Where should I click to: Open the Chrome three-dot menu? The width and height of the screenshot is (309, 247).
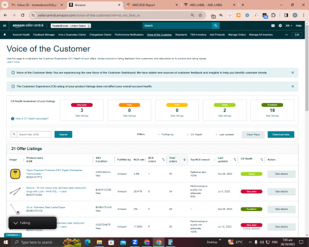pyautogui.click(x=303, y=15)
